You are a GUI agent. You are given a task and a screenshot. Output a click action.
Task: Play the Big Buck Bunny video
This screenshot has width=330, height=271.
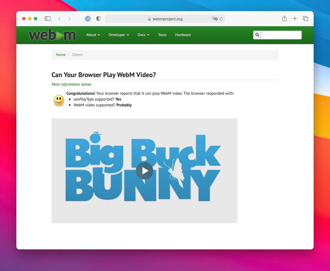(x=144, y=171)
